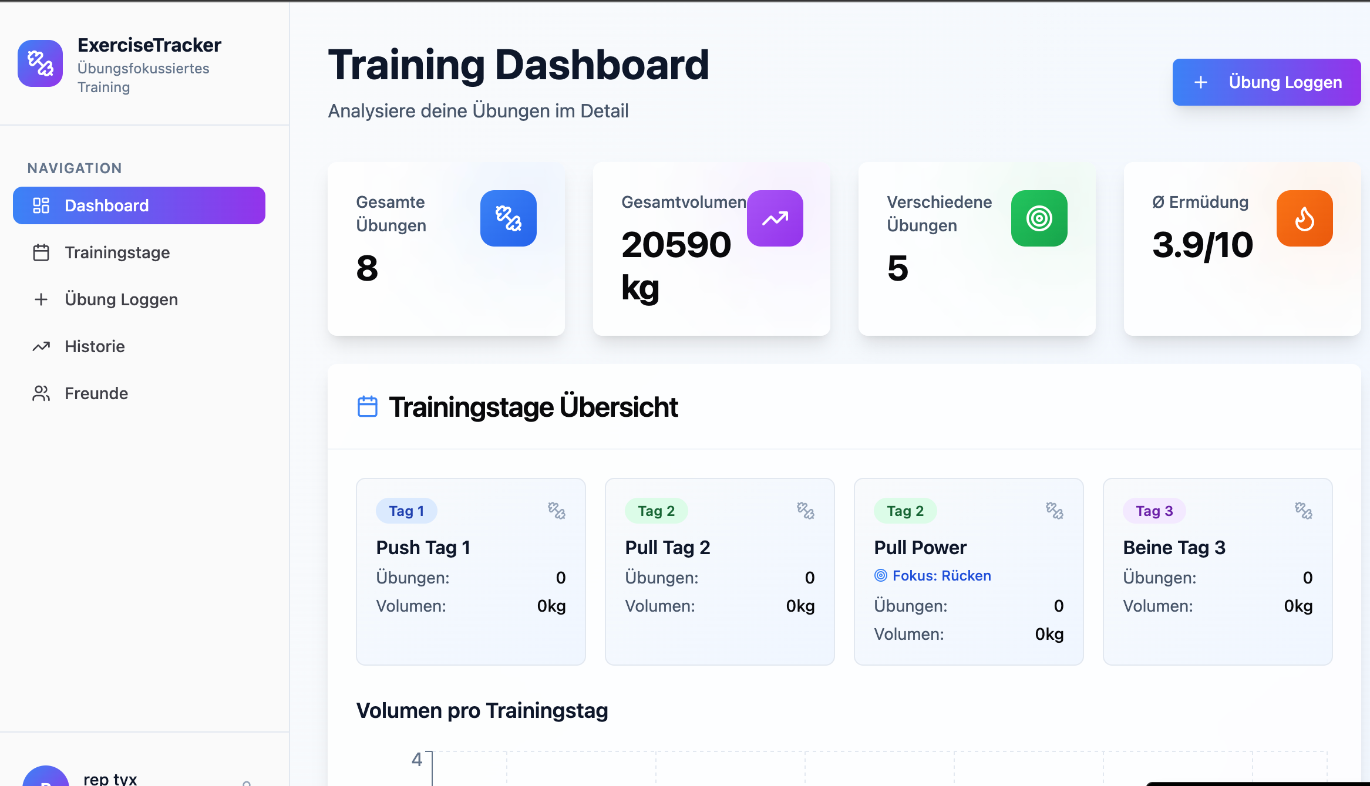Click the target icon next to Fokus: Rücken
Viewport: 1370px width, 786px height.
coord(881,575)
